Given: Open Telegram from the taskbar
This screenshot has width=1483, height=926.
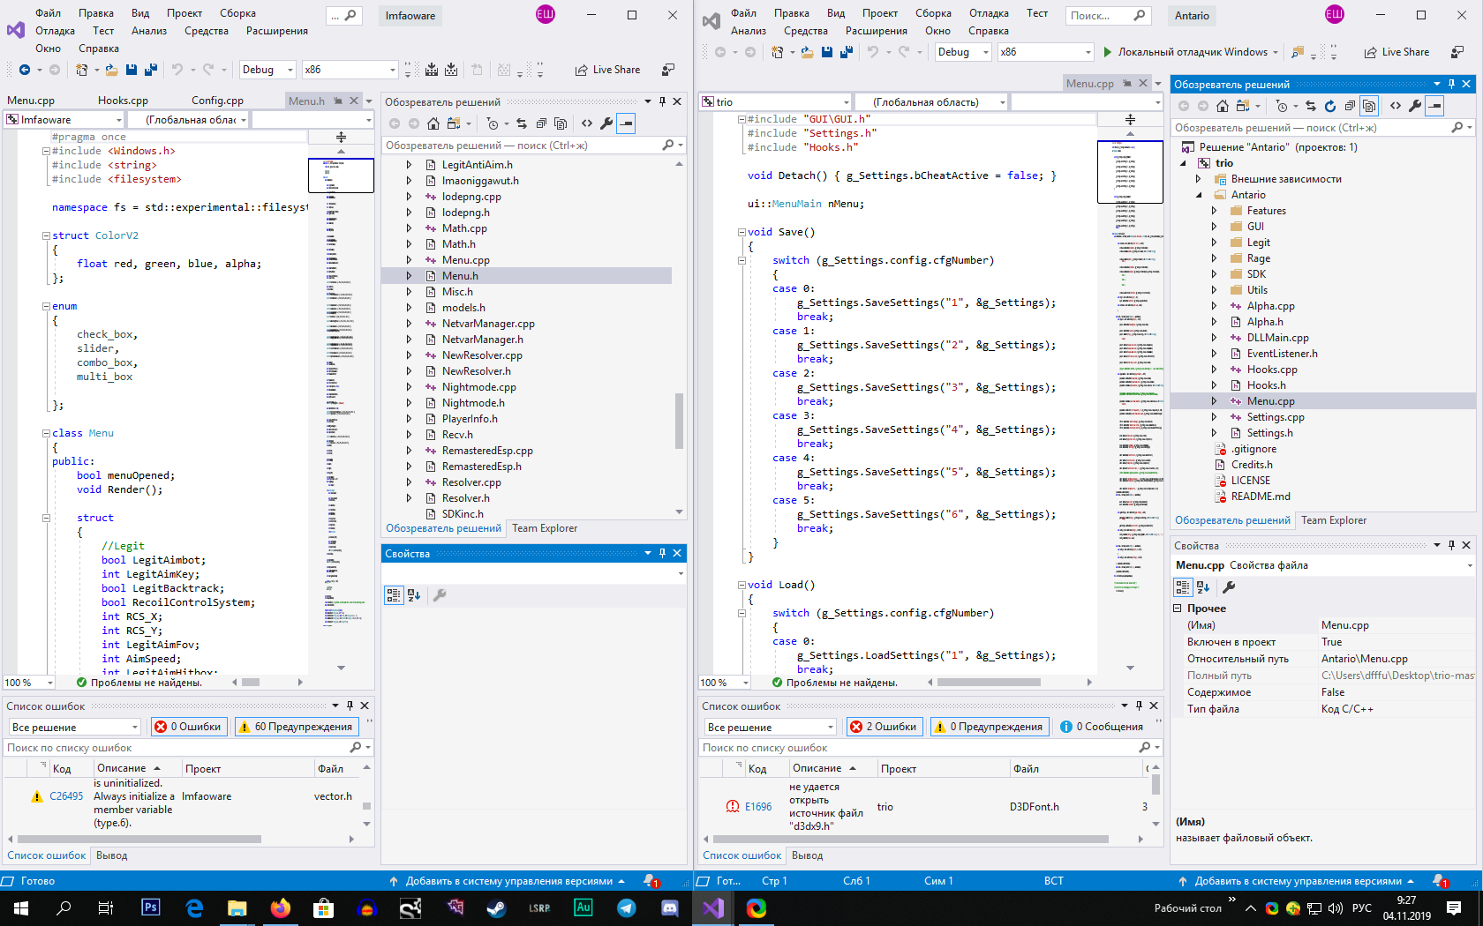Looking at the screenshot, I should [627, 907].
